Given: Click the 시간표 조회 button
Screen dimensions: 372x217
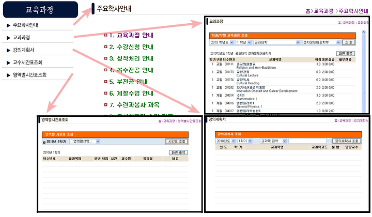Looking at the screenshot, I should pos(177,142).
